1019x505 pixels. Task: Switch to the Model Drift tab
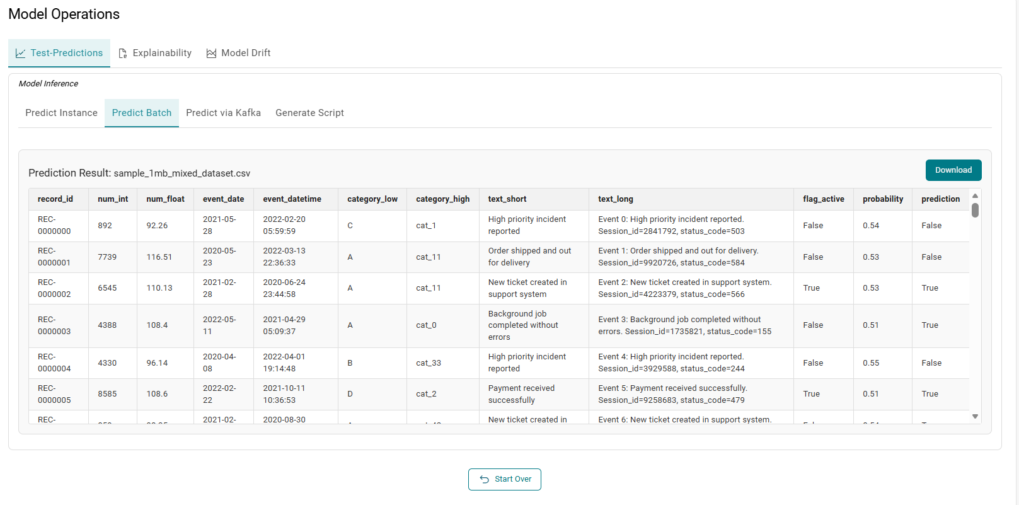pyautogui.click(x=245, y=53)
